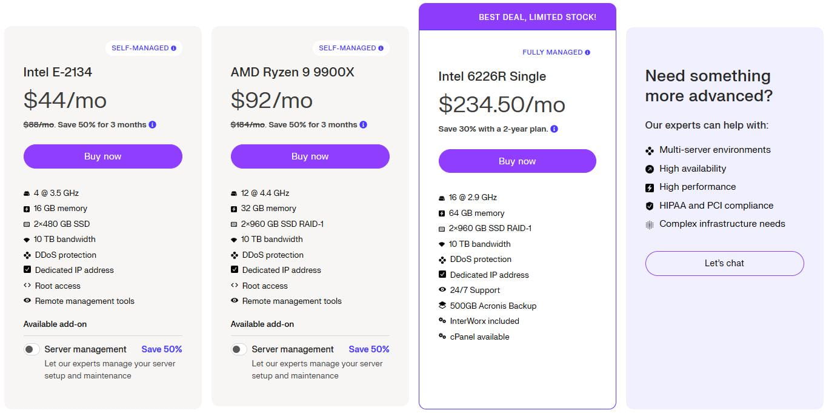826x413 pixels.
Task: Enable Server management add-on for AMD Ryzen 9
Action: click(239, 349)
